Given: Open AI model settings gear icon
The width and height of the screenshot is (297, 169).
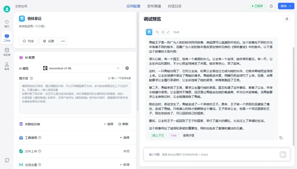Looking at the screenshot, I should tap(127, 68).
